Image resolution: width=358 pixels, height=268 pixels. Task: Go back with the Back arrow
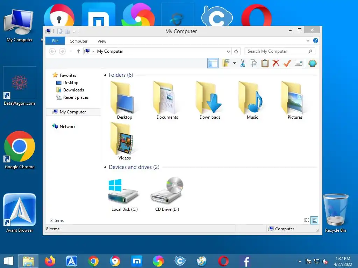(52, 51)
